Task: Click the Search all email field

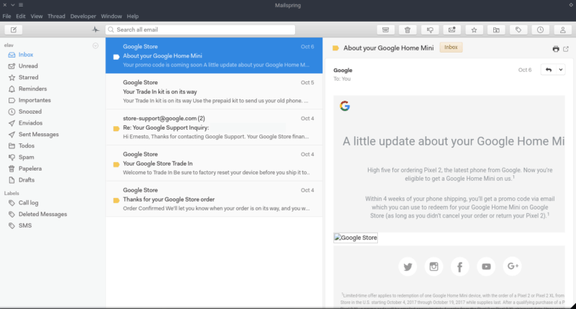Action: 200,30
